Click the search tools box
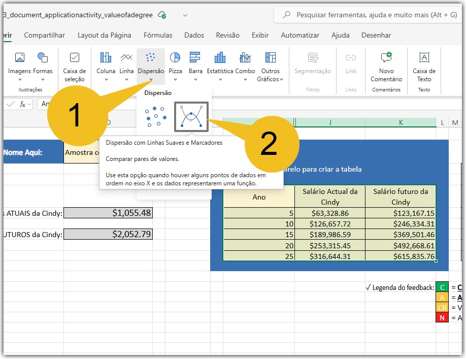The image size is (466, 359). pyautogui.click(x=369, y=15)
